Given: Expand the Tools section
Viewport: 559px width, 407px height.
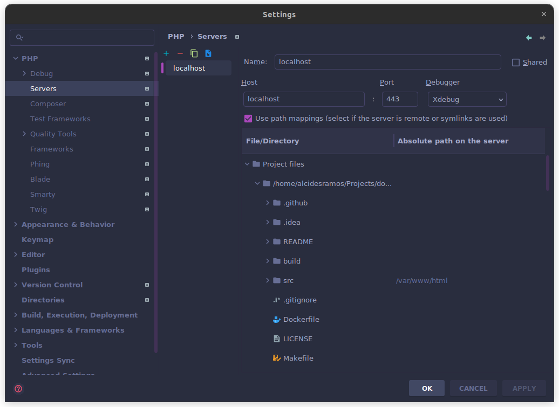Looking at the screenshot, I should click(x=16, y=345).
